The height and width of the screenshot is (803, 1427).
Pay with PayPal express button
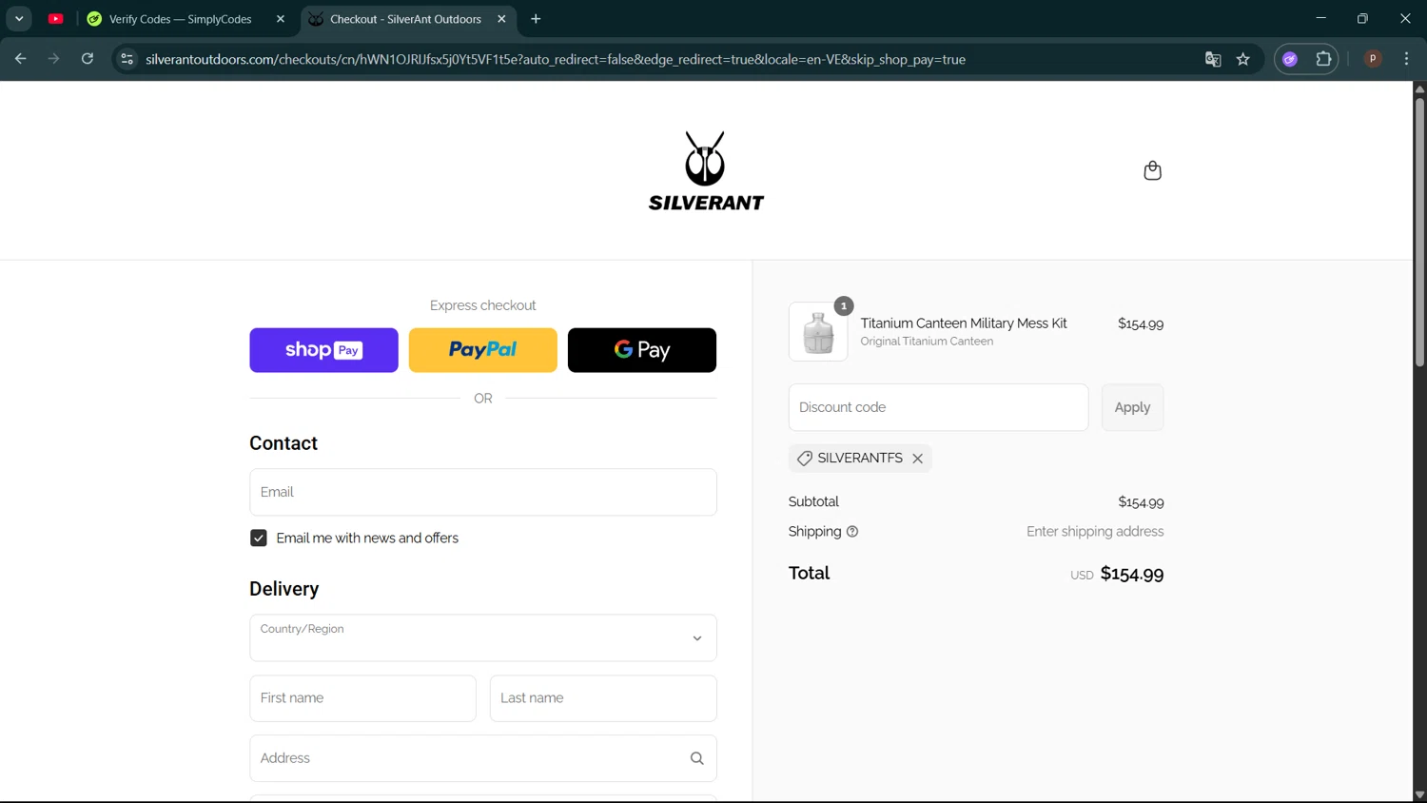pyautogui.click(x=483, y=350)
